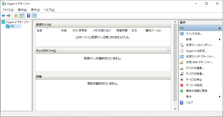The image size is (223, 117).
Task: Click the blue Help toolbar icon
Action: (29, 16)
